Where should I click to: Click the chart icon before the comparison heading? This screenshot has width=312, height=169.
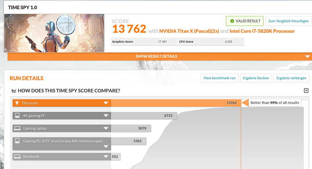pyautogui.click(x=14, y=91)
